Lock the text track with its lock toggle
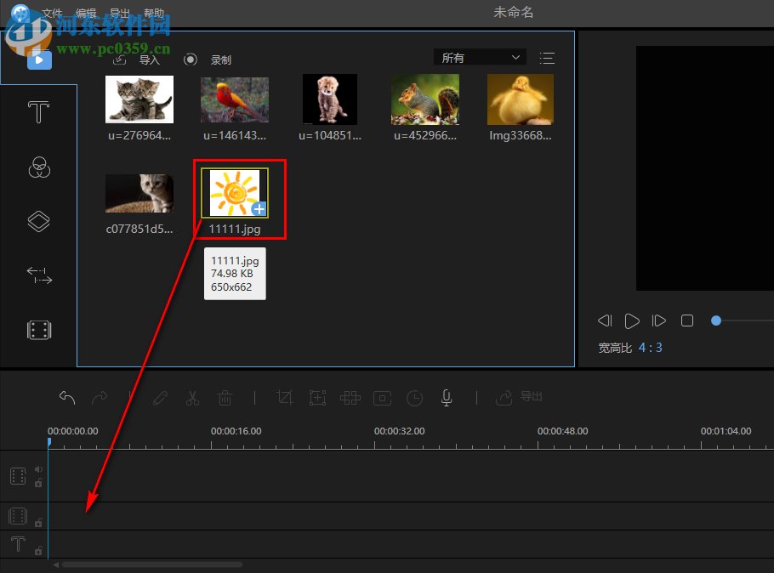Viewport: 774px width, 573px height. (x=38, y=550)
